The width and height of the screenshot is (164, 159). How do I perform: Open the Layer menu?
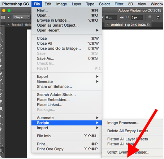pyautogui.click(x=77, y=4)
